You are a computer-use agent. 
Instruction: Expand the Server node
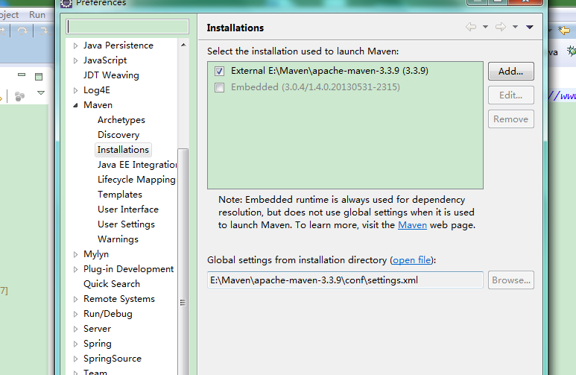tap(75, 329)
